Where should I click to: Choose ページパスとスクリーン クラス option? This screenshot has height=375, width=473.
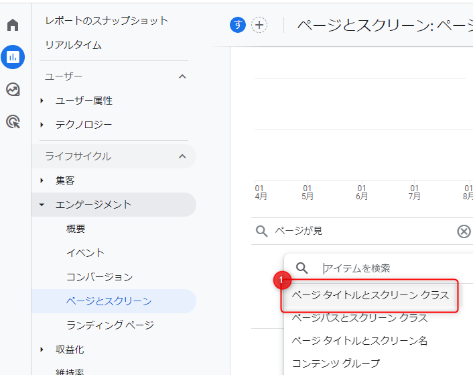tap(360, 317)
